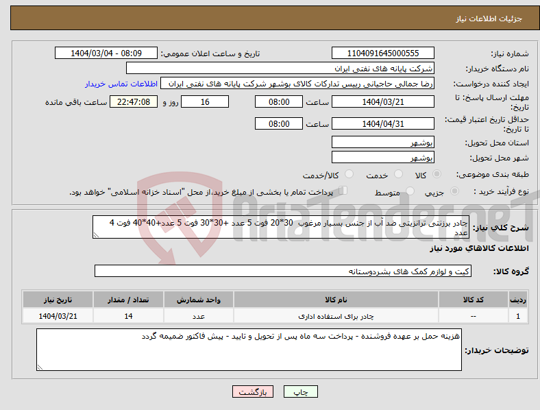Click the بازگشت back button
The image size is (540, 410).
tap(253, 391)
